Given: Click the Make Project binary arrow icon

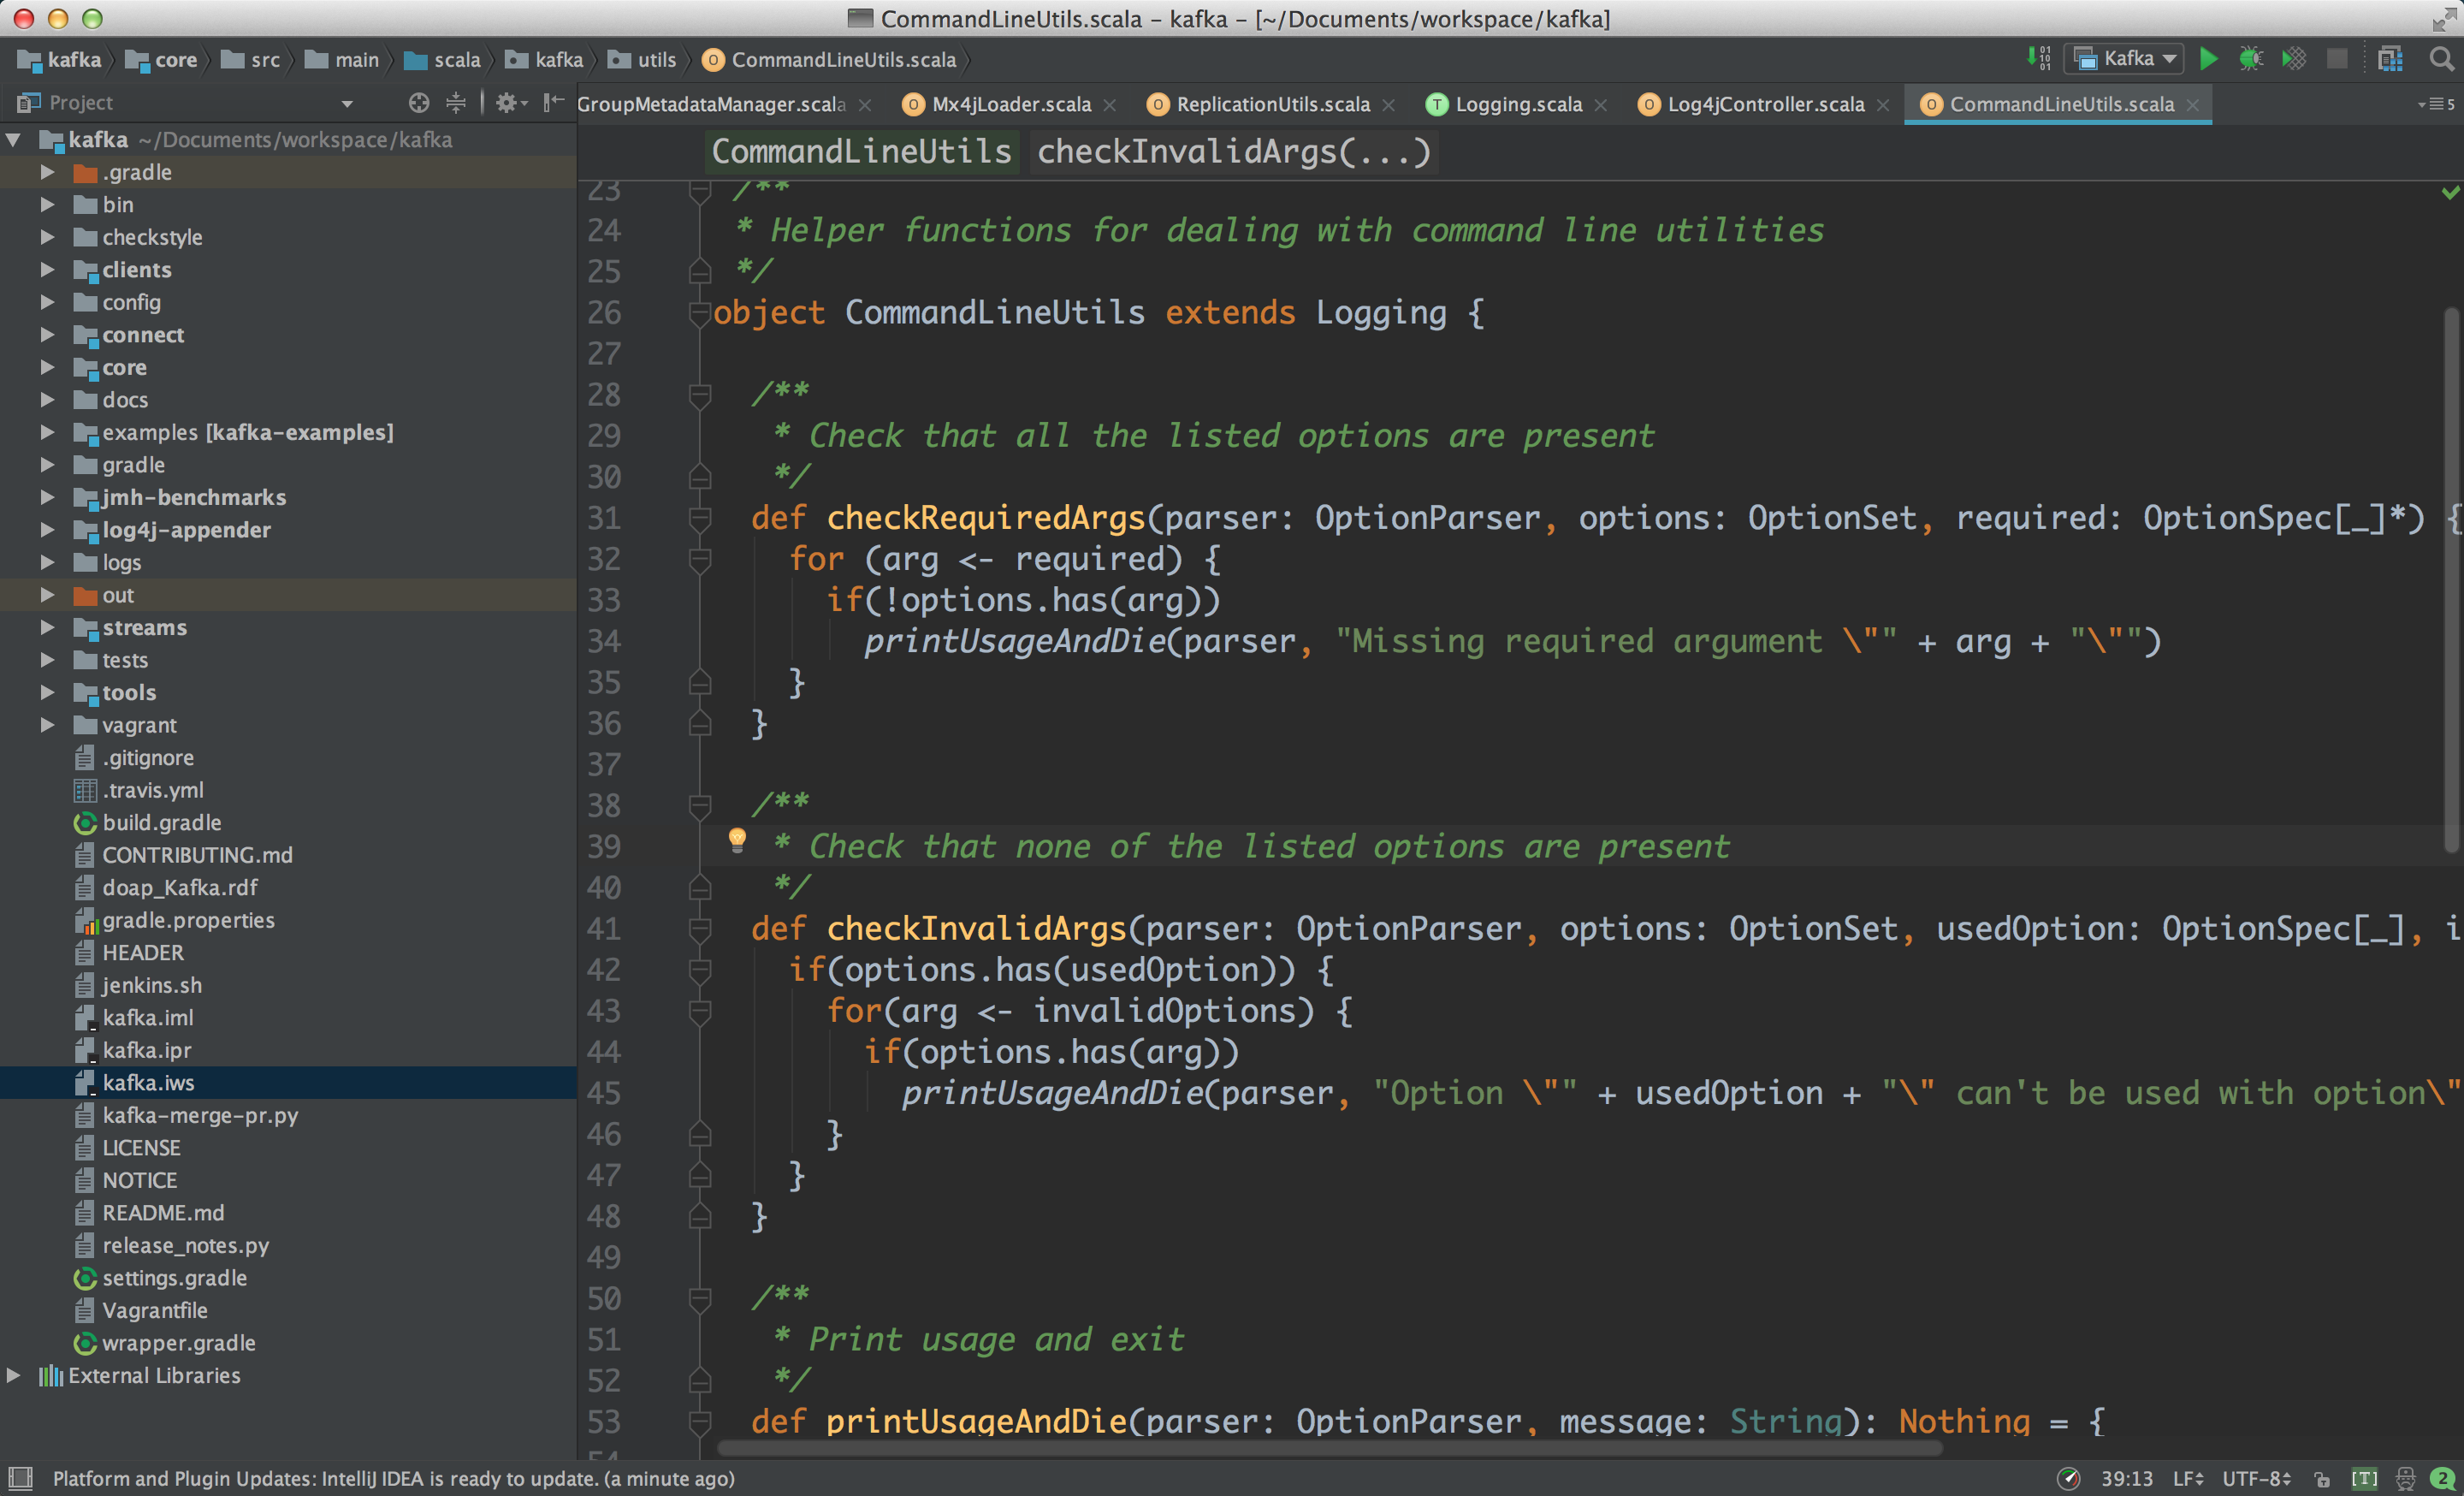Looking at the screenshot, I should 2037,59.
